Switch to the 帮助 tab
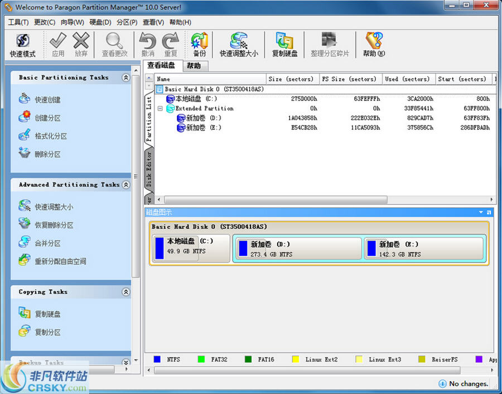 tap(195, 65)
